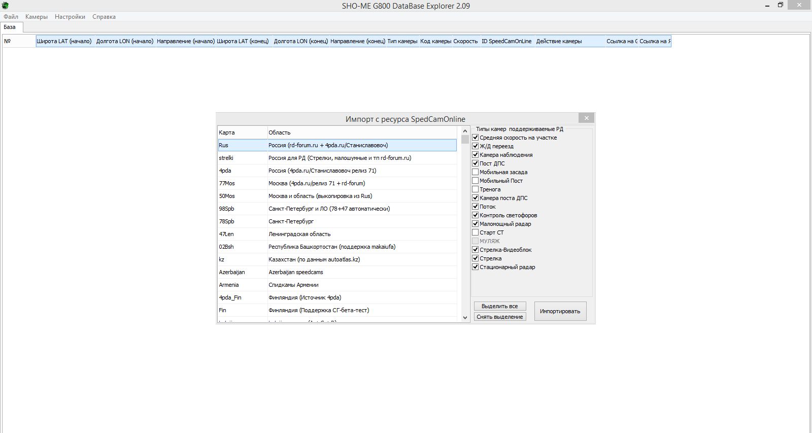Select the Armenia Спидкамы Армении row
This screenshot has height=433, width=812.
coord(337,285)
